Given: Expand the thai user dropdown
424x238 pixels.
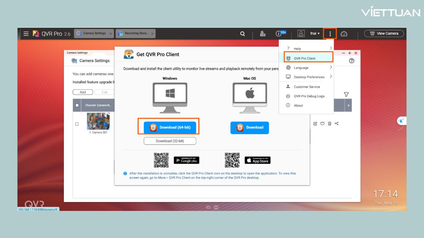Looking at the screenshot, I should click(x=315, y=33).
